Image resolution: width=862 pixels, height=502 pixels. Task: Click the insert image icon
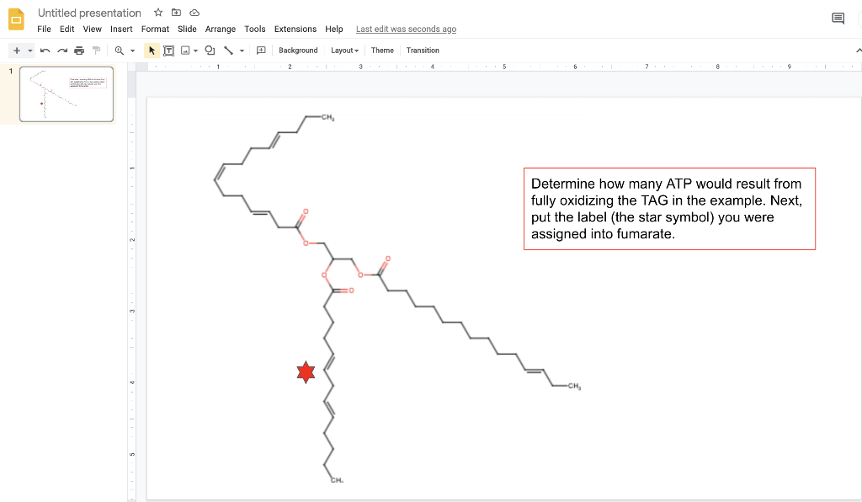tap(185, 51)
